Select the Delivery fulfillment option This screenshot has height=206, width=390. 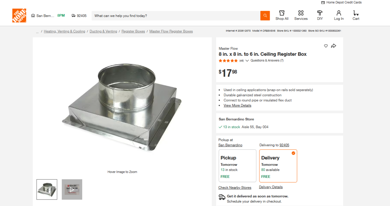point(278,166)
